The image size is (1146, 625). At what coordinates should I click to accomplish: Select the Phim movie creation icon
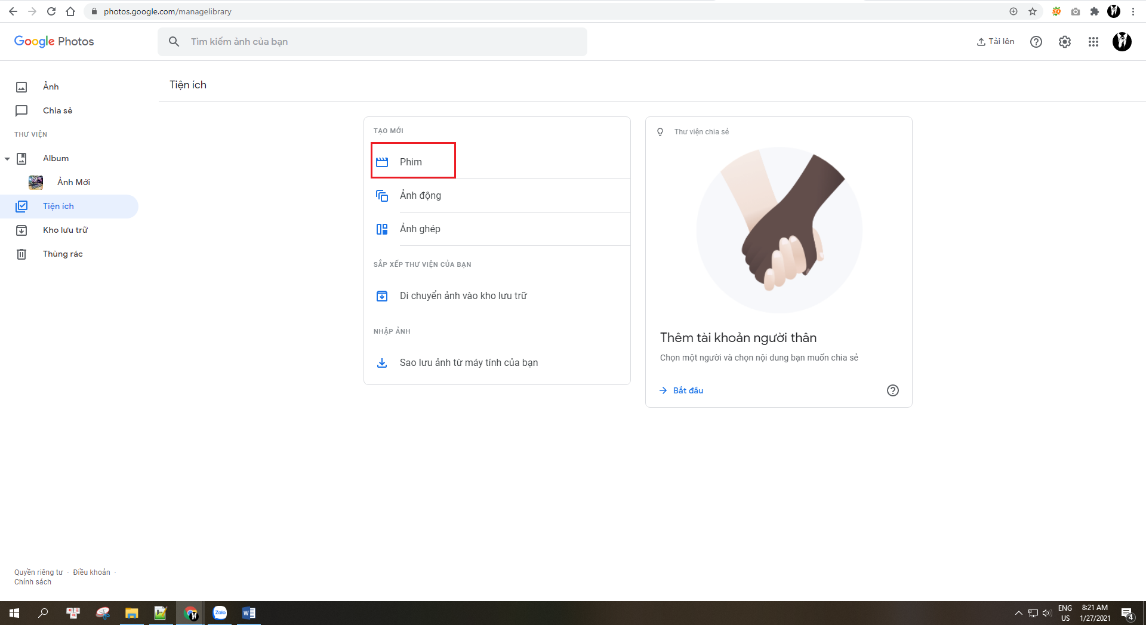point(382,161)
